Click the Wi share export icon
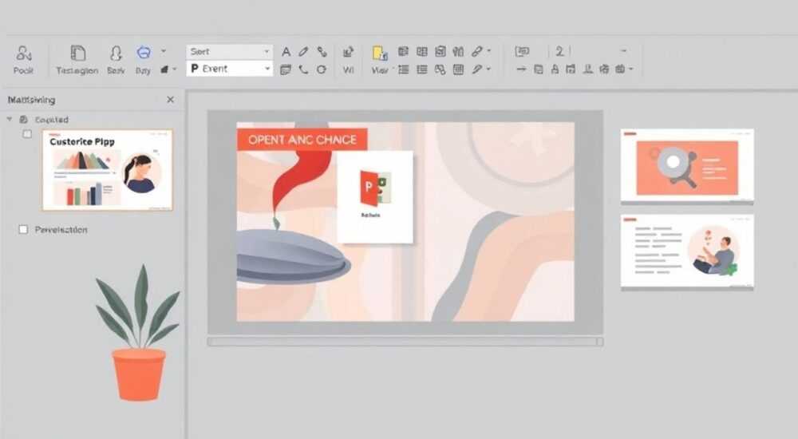The height and width of the screenshot is (439, 798). [x=348, y=52]
